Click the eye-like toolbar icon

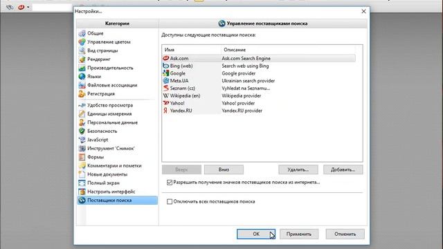click(10, 8)
